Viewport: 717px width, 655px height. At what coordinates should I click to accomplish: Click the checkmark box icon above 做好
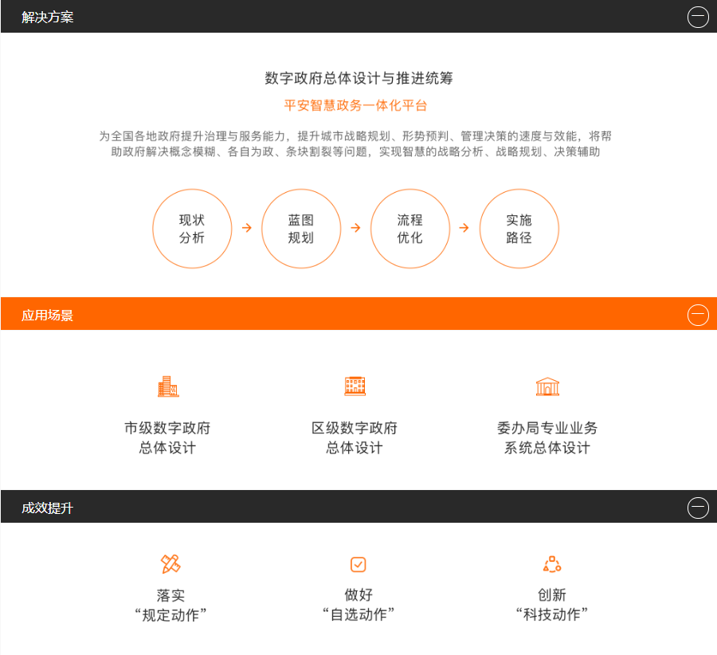tap(358, 564)
